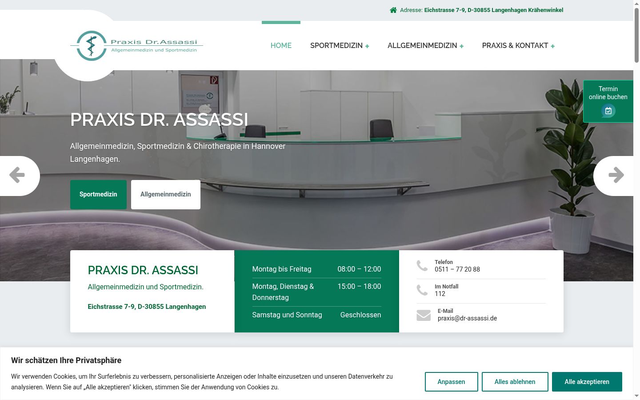Click the phone icon next to Telefon
640x400 pixels.
tap(422, 266)
